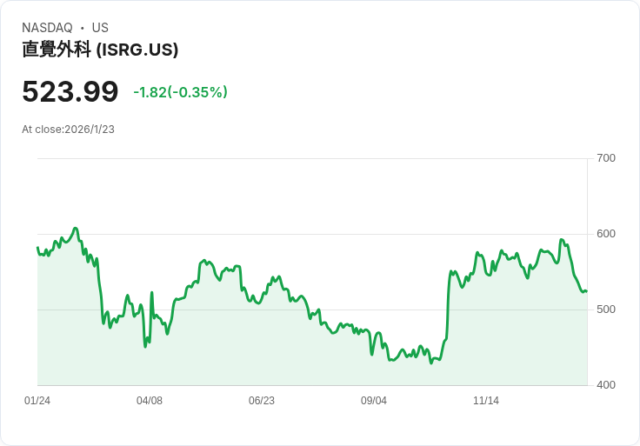This screenshot has height=446, width=640.
Task: Select the 400 price axis label
Action: 605,385
